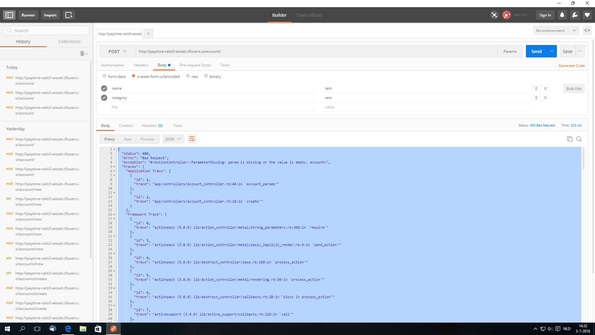This screenshot has height=335, width=595.
Task: Click empty key field
Action: (x=212, y=107)
